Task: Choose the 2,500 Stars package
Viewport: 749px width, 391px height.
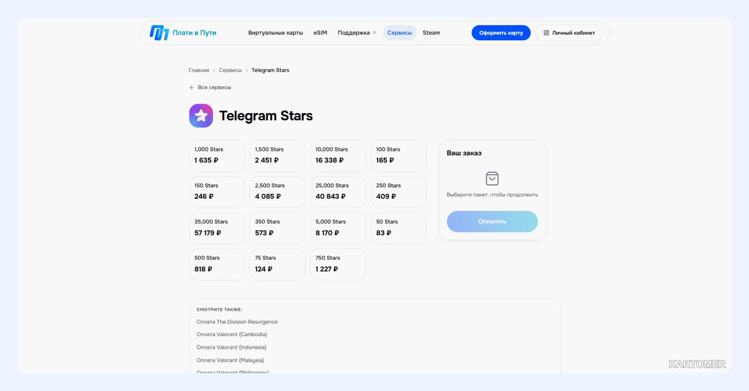Action: coord(277,192)
